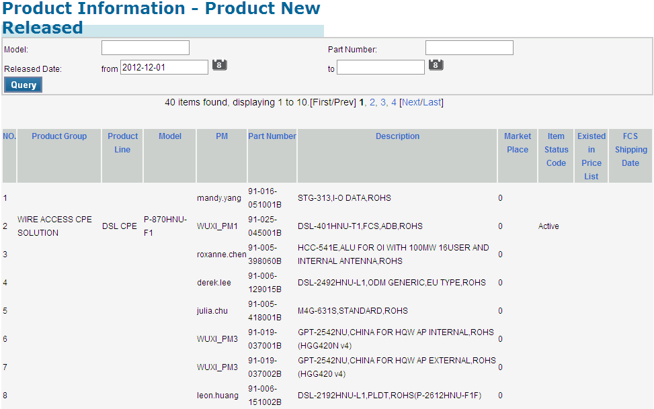Viewport: 654px width, 409px height.
Task: Sort table by Model column
Action: point(170,136)
